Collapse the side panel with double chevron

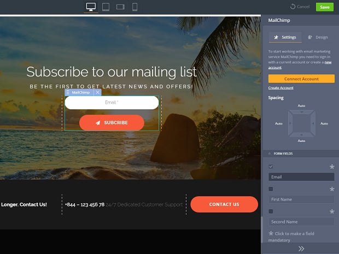pyautogui.click(x=300, y=249)
